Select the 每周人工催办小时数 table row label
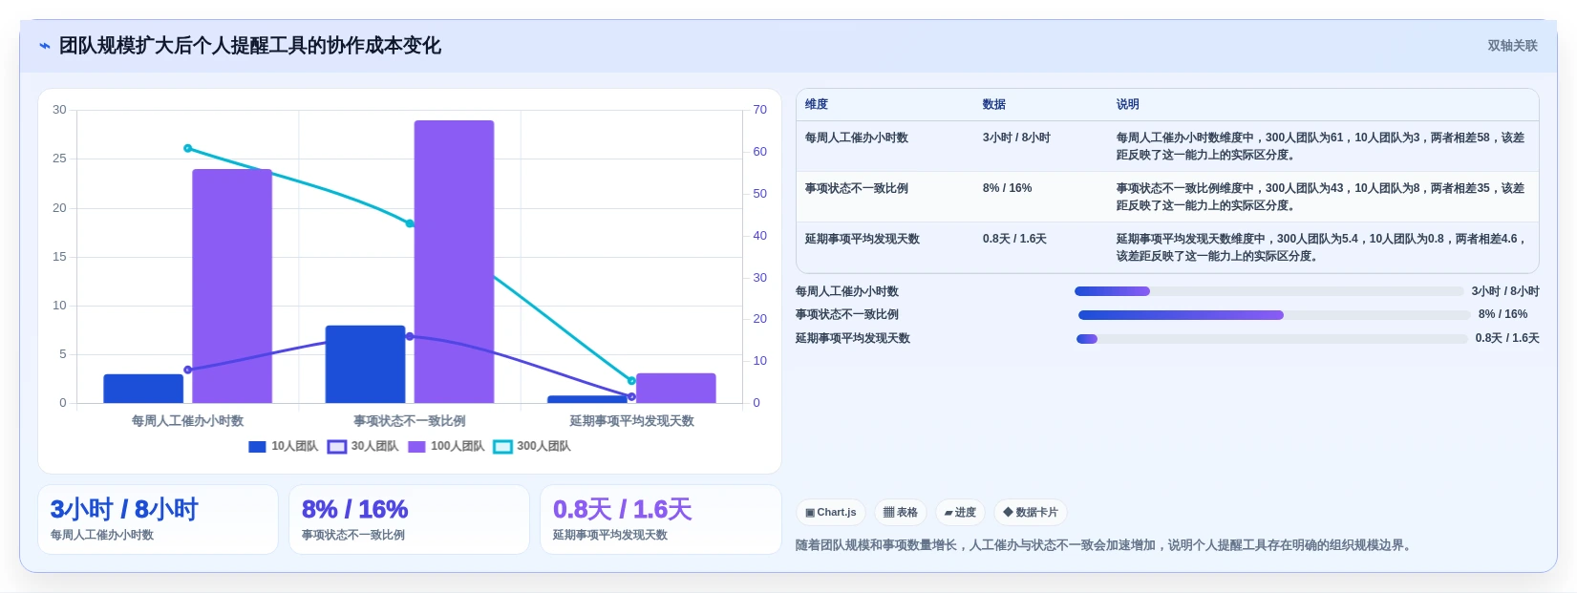This screenshot has width=1577, height=593. pos(857,138)
